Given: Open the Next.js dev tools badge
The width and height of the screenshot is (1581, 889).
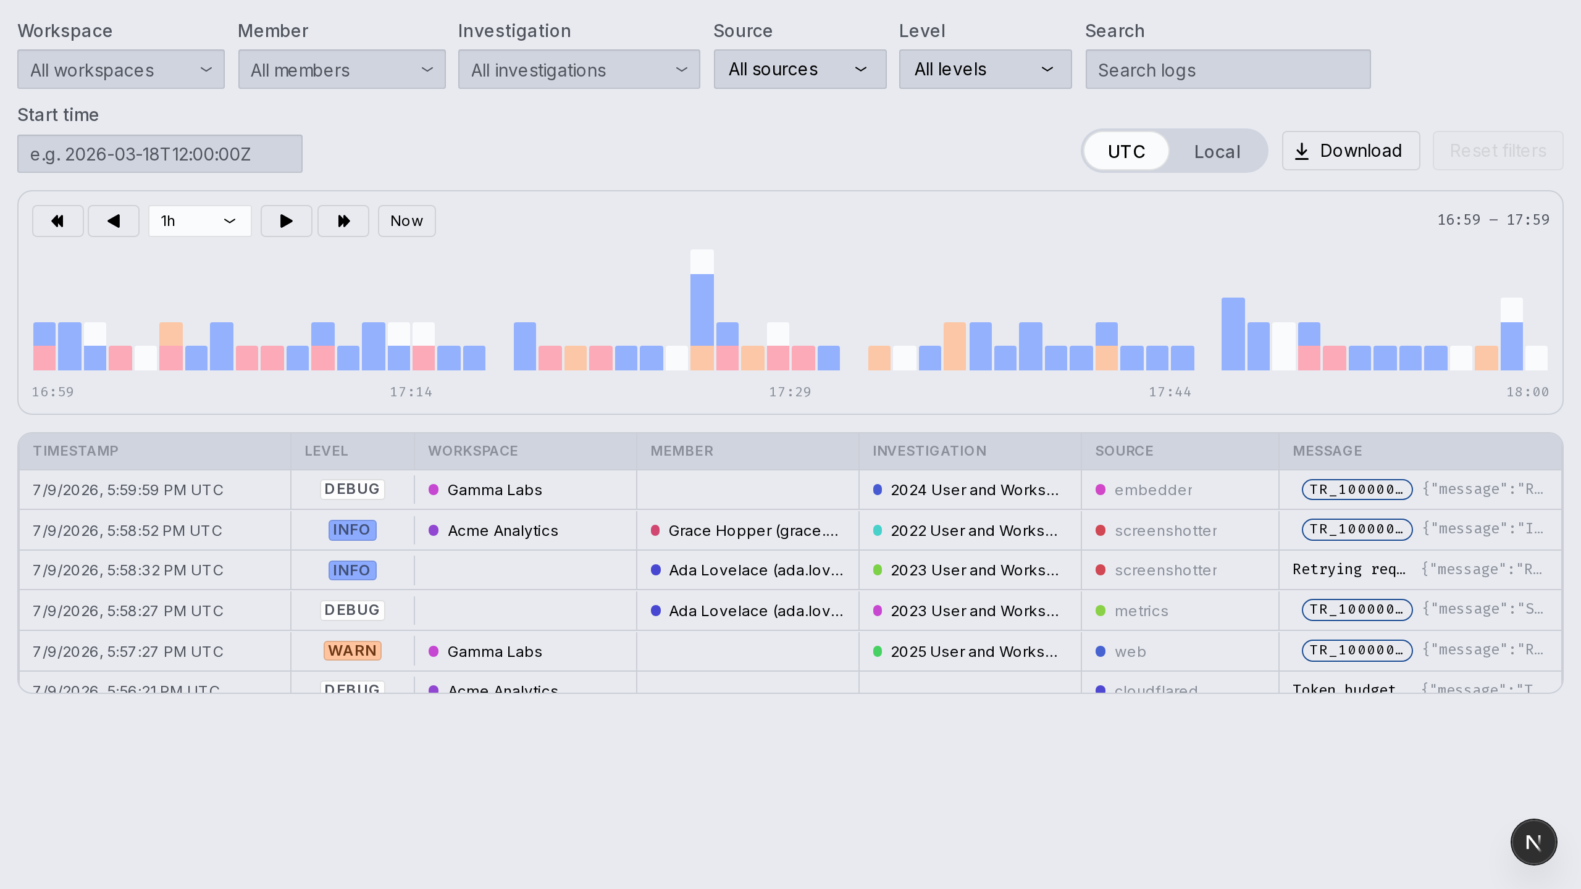Looking at the screenshot, I should [x=1533, y=842].
